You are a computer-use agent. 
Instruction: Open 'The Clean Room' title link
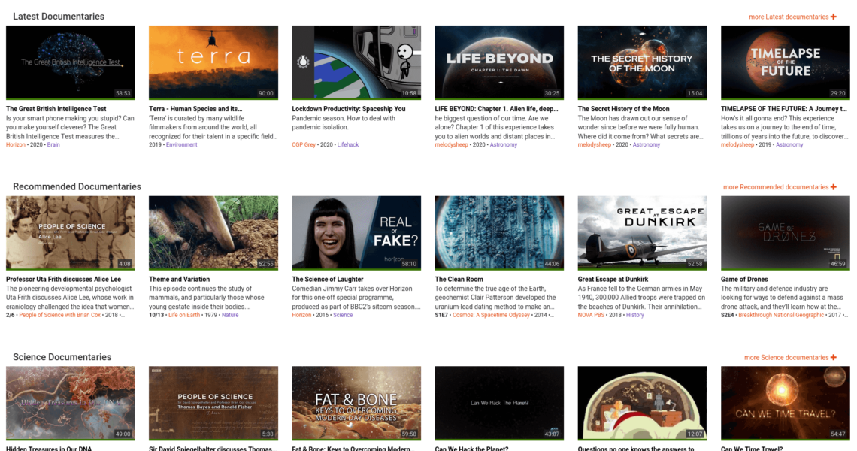click(459, 280)
